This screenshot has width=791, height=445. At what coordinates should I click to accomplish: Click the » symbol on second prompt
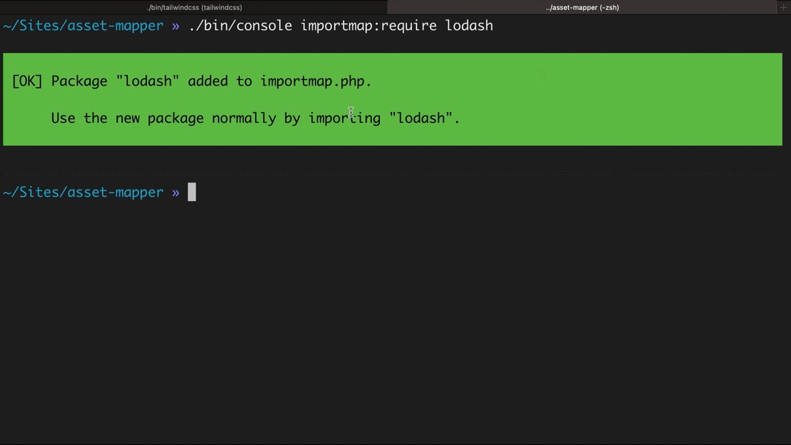click(x=176, y=193)
